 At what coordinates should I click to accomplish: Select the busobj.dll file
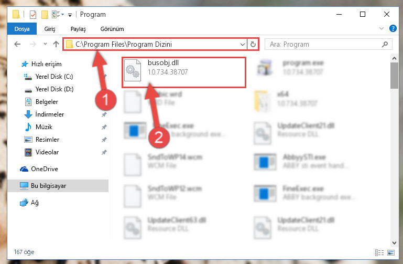click(183, 72)
